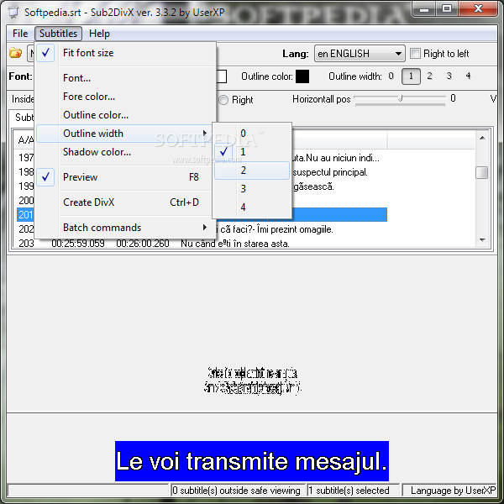Click toolbar outline width 1 button

coord(411,76)
